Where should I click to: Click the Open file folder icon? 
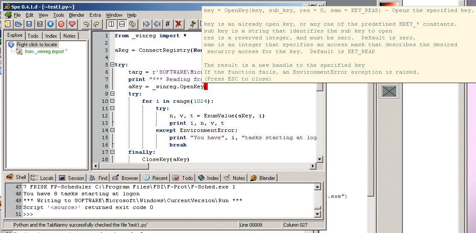click(18, 24)
